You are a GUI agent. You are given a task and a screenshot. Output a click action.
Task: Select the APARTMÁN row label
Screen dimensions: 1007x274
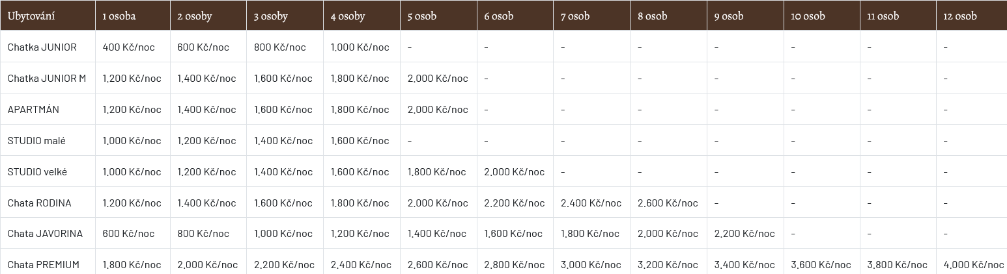(33, 109)
